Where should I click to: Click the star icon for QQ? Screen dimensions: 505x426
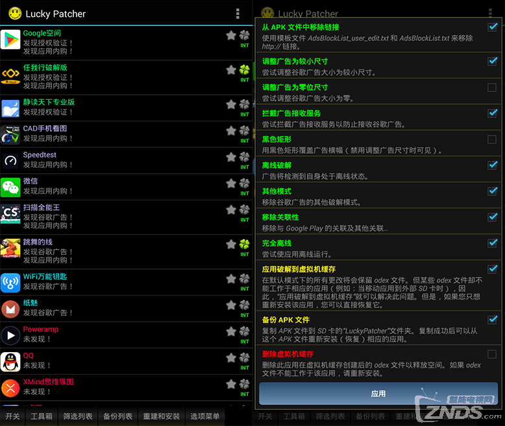pos(231,357)
